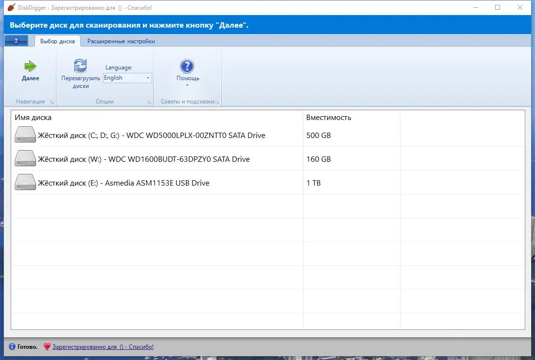535x360 pixels.
Task: Select the WDC WD5000LPLX-00ZNTT0 SATA Drive row
Action: pos(268,135)
